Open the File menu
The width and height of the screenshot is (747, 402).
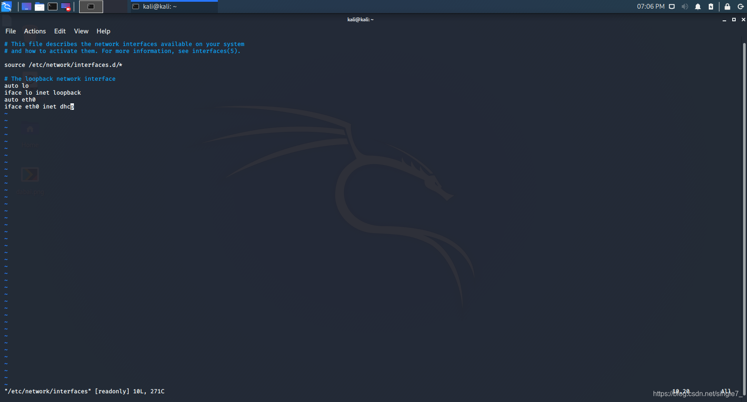pyautogui.click(x=10, y=31)
